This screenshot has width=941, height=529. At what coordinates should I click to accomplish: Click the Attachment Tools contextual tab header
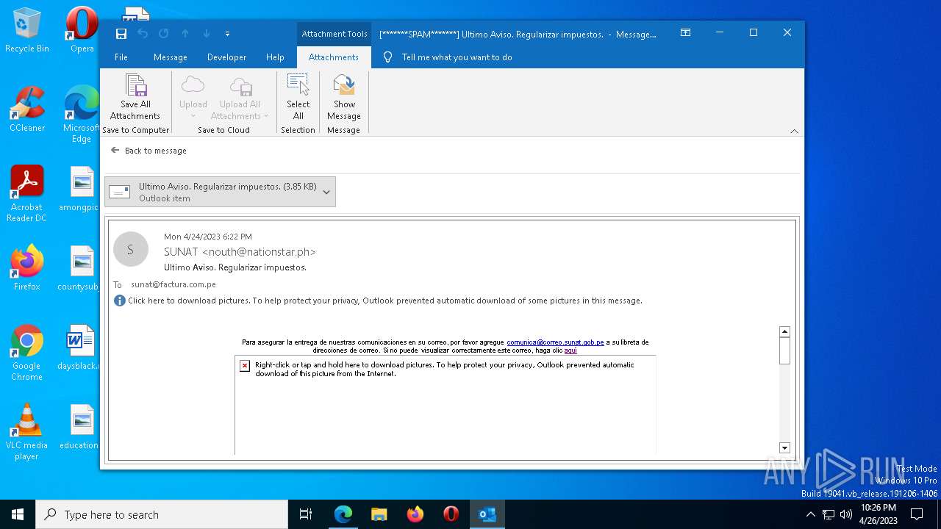click(334, 34)
